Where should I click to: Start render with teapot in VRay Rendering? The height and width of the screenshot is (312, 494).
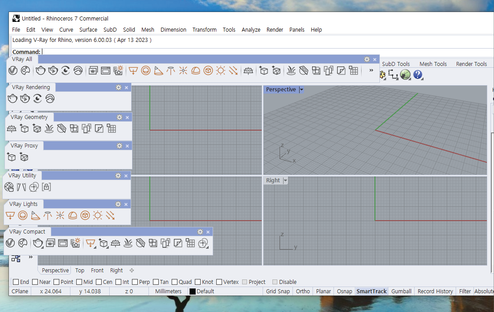pyautogui.click(x=12, y=99)
